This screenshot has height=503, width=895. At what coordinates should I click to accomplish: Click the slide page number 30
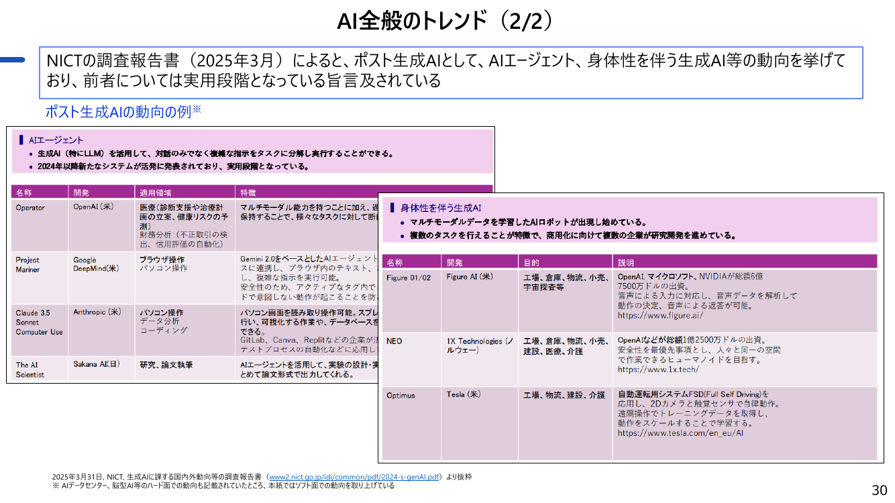coord(879,490)
